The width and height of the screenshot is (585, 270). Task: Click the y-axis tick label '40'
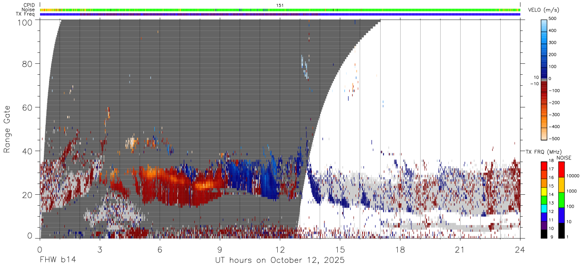(x=28, y=151)
